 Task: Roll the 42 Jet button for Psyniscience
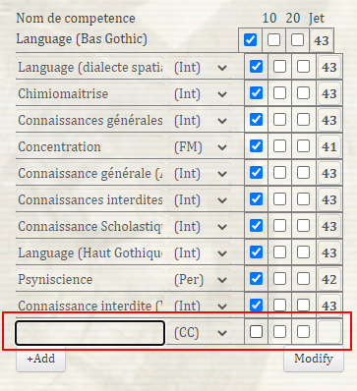328,279
